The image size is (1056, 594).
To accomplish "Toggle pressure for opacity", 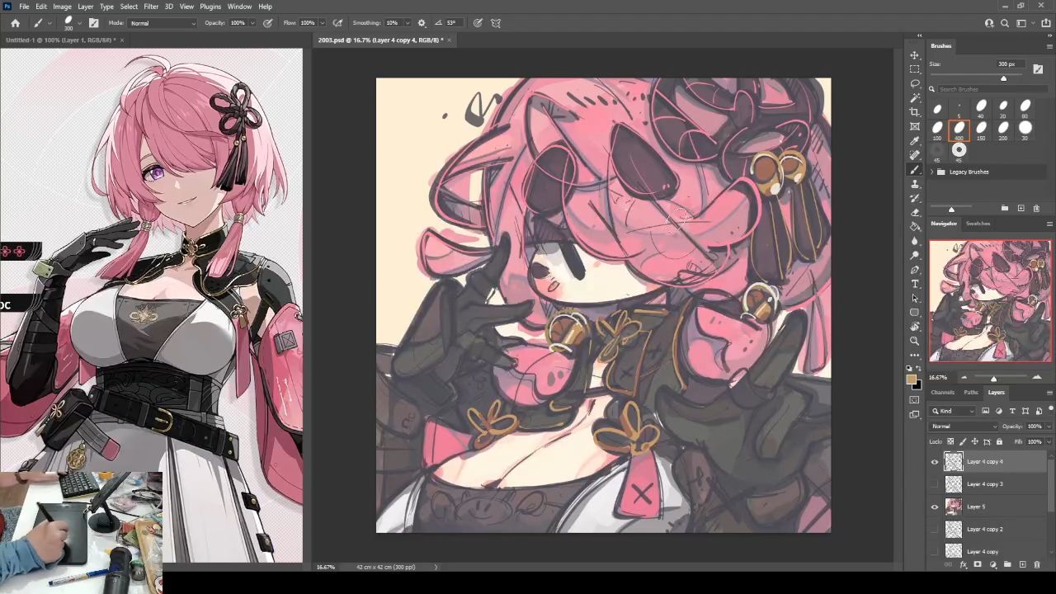I will pos(268,23).
